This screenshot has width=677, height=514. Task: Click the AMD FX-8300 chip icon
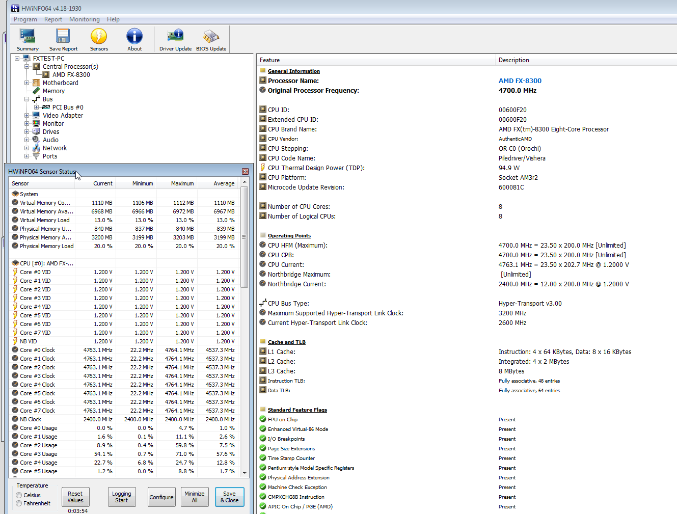pos(46,74)
